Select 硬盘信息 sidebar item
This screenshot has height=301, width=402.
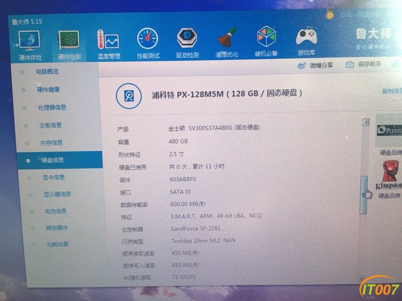[x=60, y=160]
